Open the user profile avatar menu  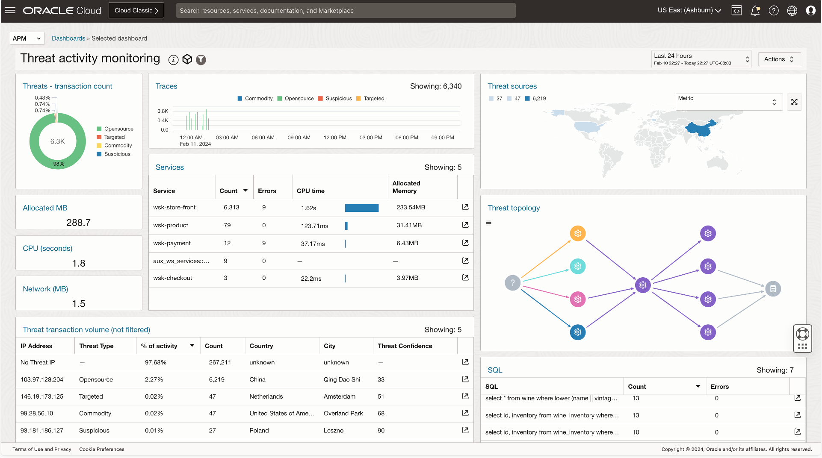click(810, 10)
